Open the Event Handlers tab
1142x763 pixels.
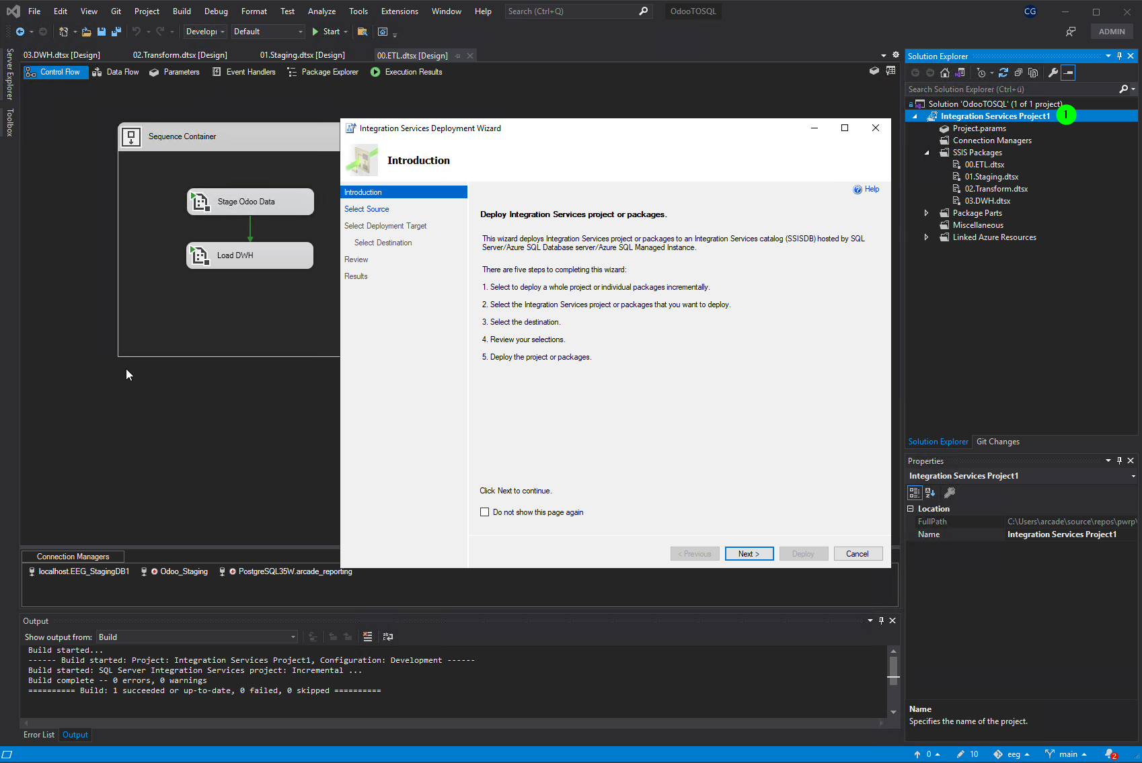(243, 72)
